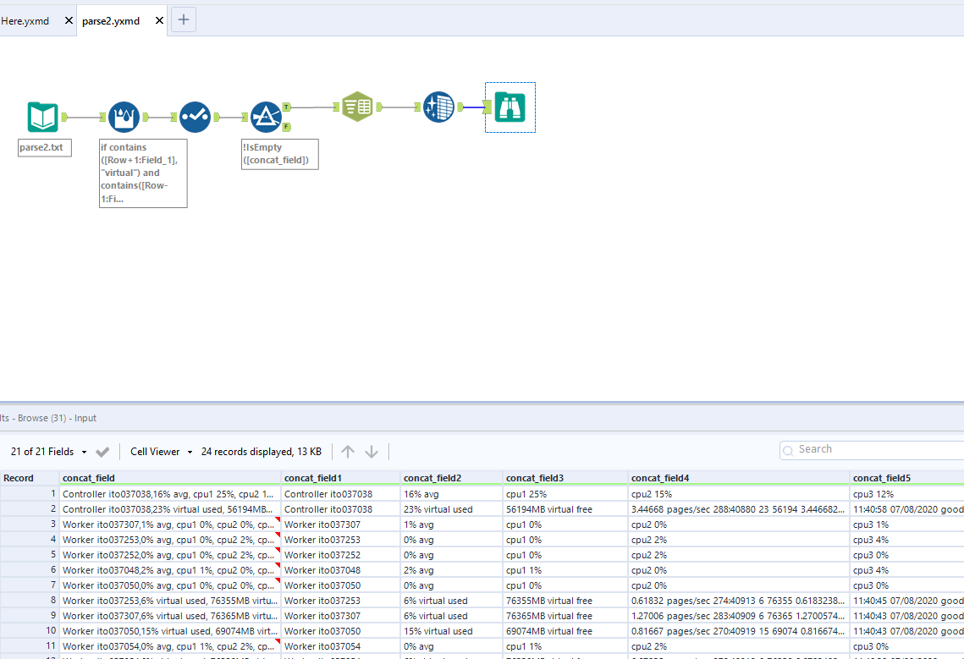Click the plus button to open new workflow

(183, 19)
